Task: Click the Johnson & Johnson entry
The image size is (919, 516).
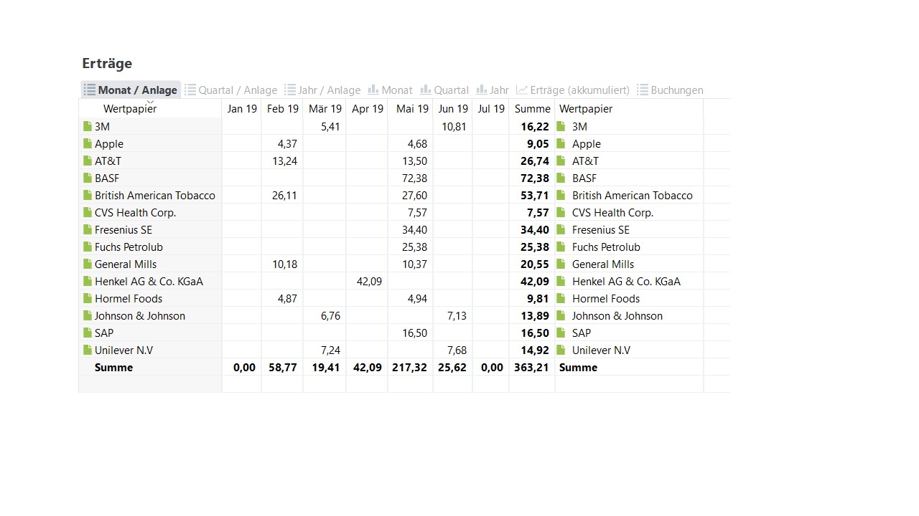Action: point(140,316)
